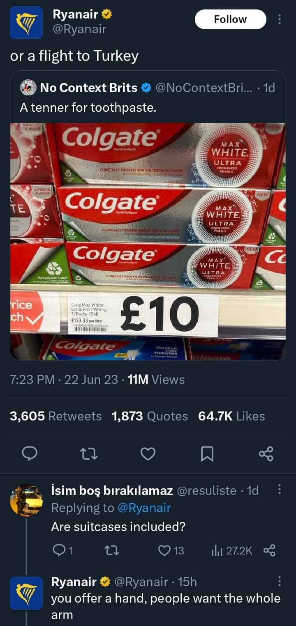
Task: View the 64.7K Likes list
Action: (231, 416)
